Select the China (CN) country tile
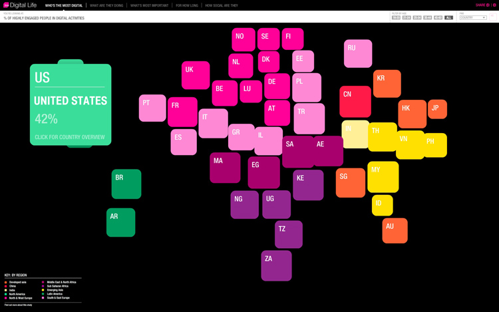The width and height of the screenshot is (499, 312). tap(355, 102)
